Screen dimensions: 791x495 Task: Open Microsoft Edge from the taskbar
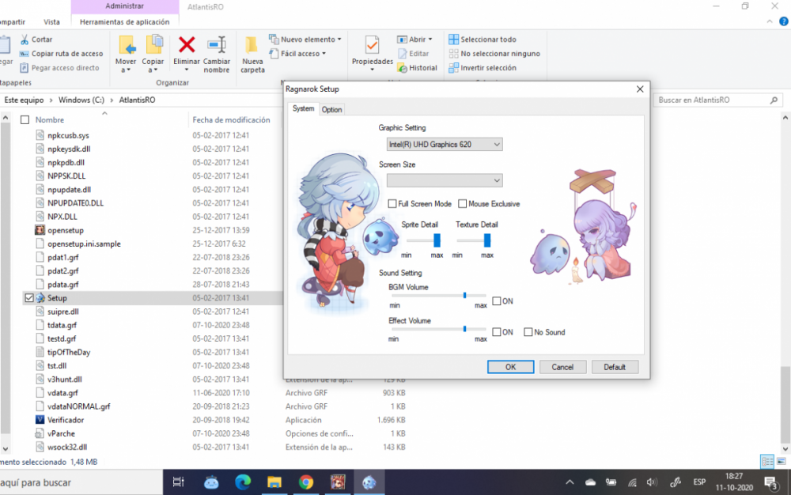pos(243,482)
